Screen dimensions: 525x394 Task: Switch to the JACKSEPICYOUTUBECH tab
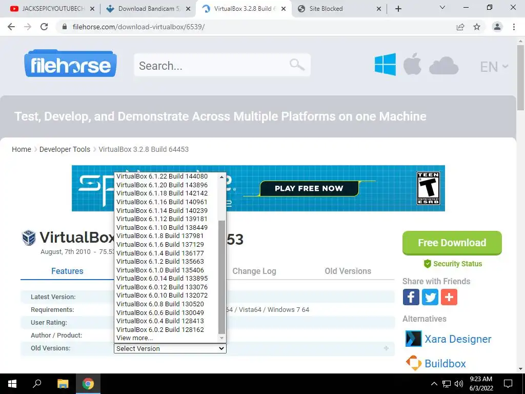tap(52, 9)
